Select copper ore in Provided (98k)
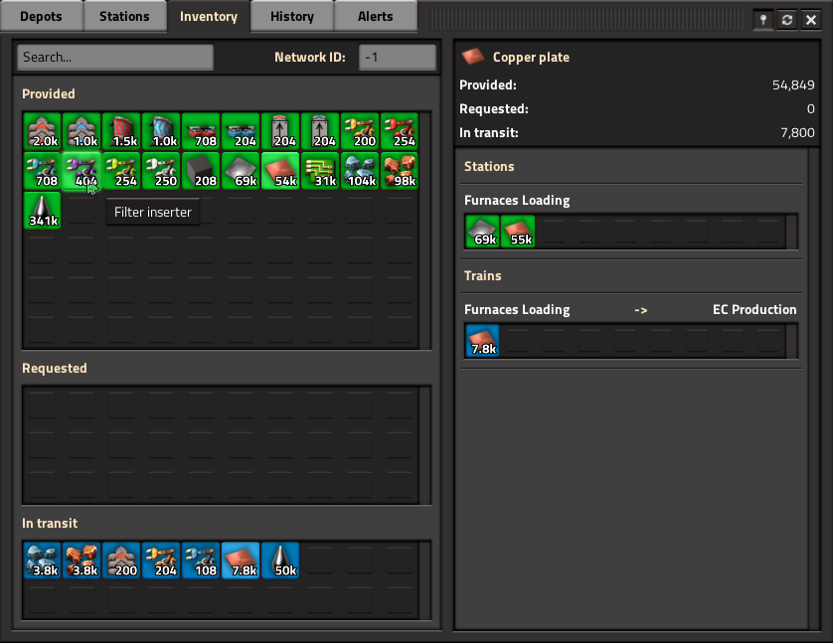This screenshot has height=643, width=833. (401, 171)
